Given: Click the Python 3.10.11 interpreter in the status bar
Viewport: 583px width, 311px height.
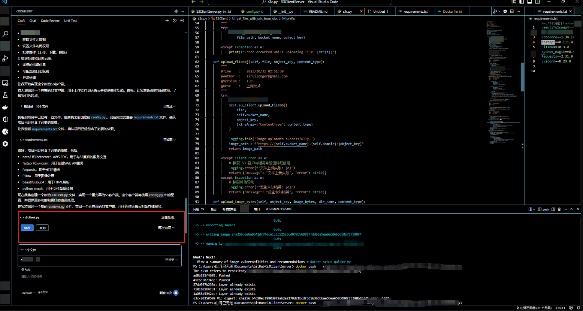Looking at the screenshot, I should (x=561, y=308).
